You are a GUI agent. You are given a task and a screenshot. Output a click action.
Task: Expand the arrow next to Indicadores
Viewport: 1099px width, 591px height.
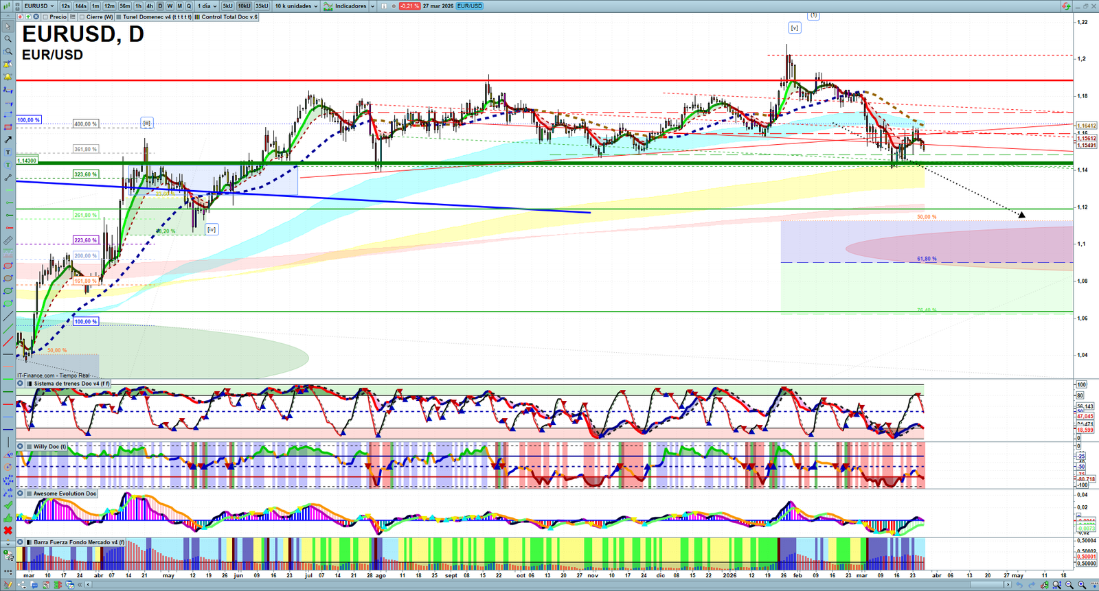(372, 6)
